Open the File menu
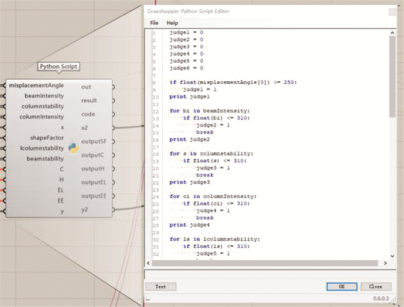 coord(154,23)
